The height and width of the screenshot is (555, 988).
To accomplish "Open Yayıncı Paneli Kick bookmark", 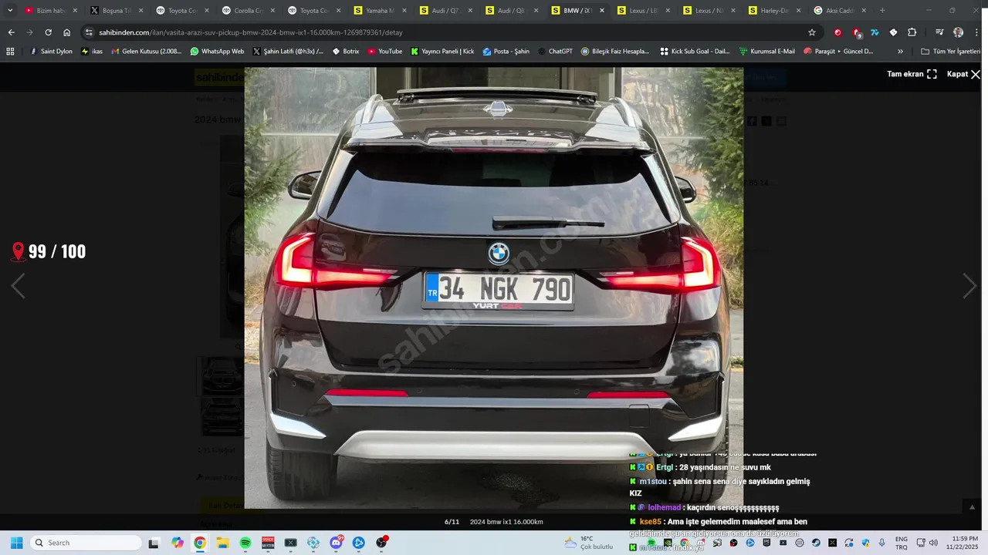I will coord(442,52).
